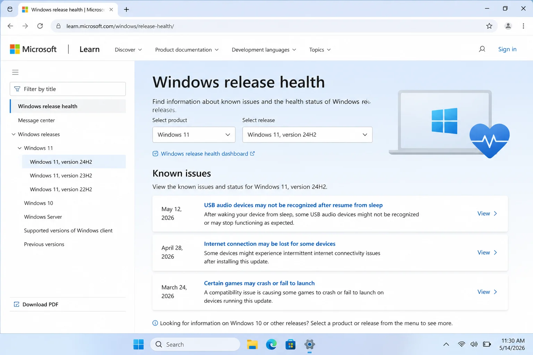Image resolution: width=533 pixels, height=355 pixels.
Task: Go forward in the browser history
Action: (x=25, y=26)
